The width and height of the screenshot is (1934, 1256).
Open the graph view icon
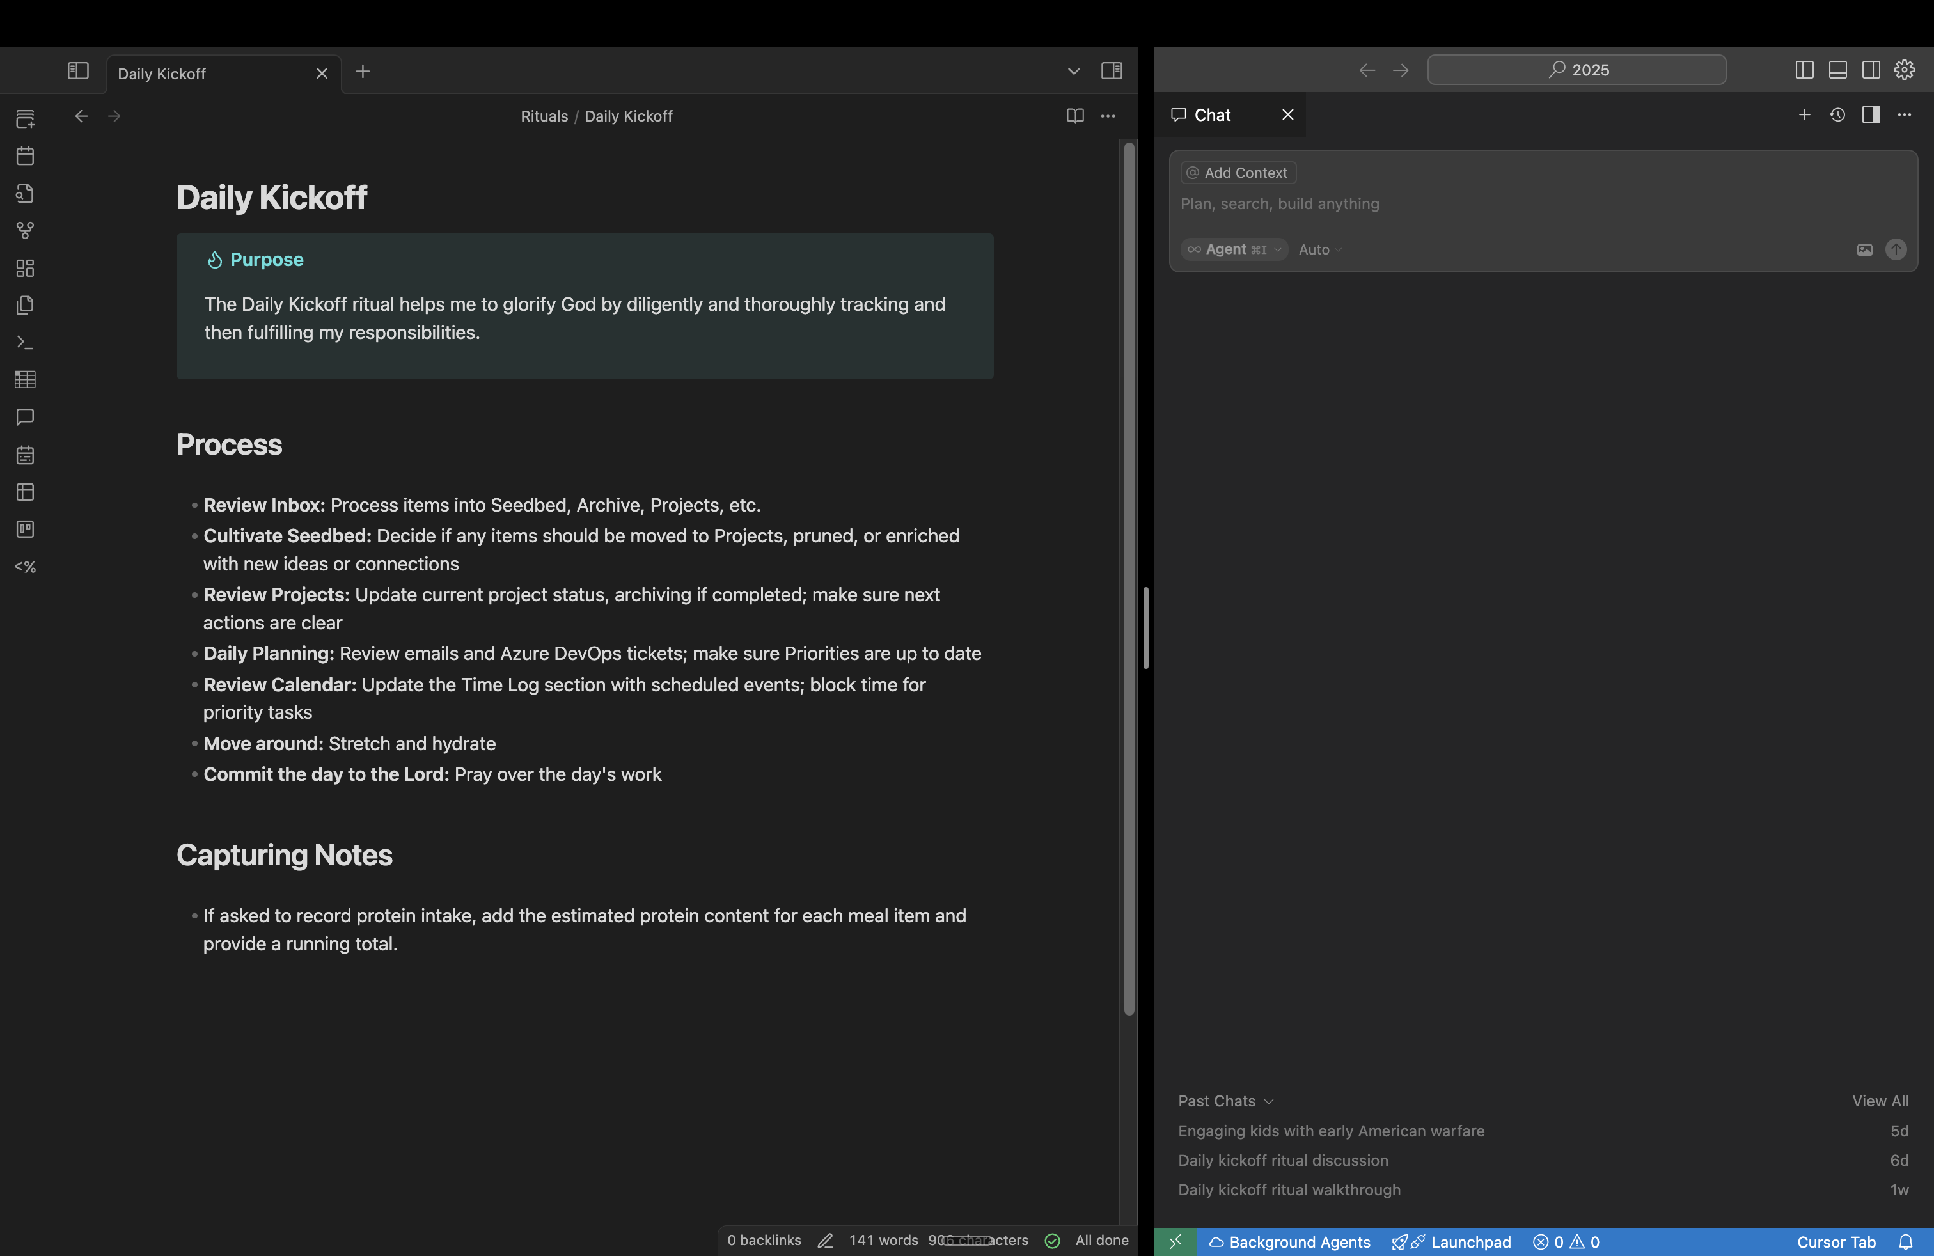tap(25, 231)
